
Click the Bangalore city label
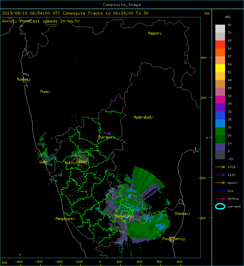coord(124,216)
